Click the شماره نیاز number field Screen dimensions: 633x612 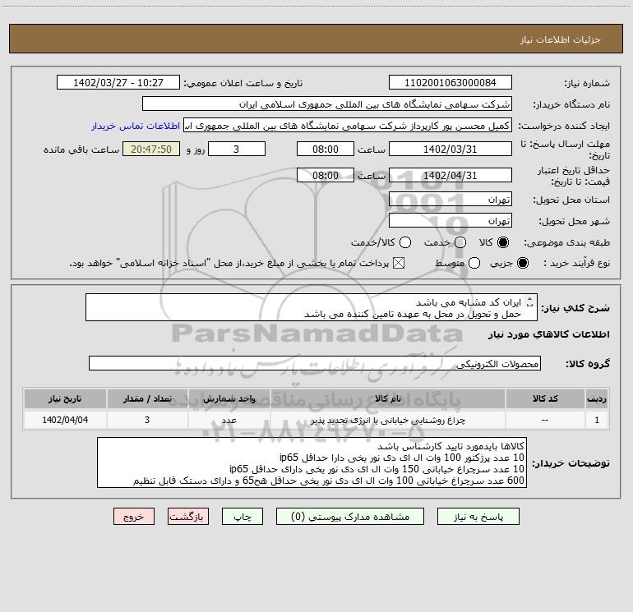450,83
